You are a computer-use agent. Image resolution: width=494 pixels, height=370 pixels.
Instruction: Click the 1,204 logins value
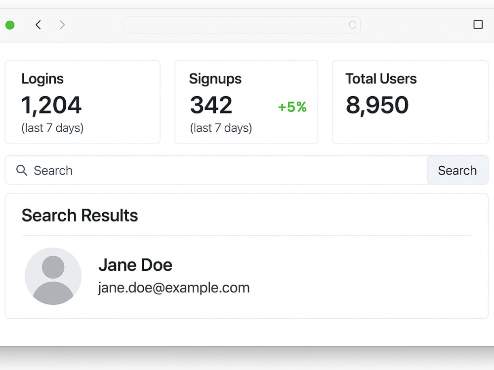(51, 105)
